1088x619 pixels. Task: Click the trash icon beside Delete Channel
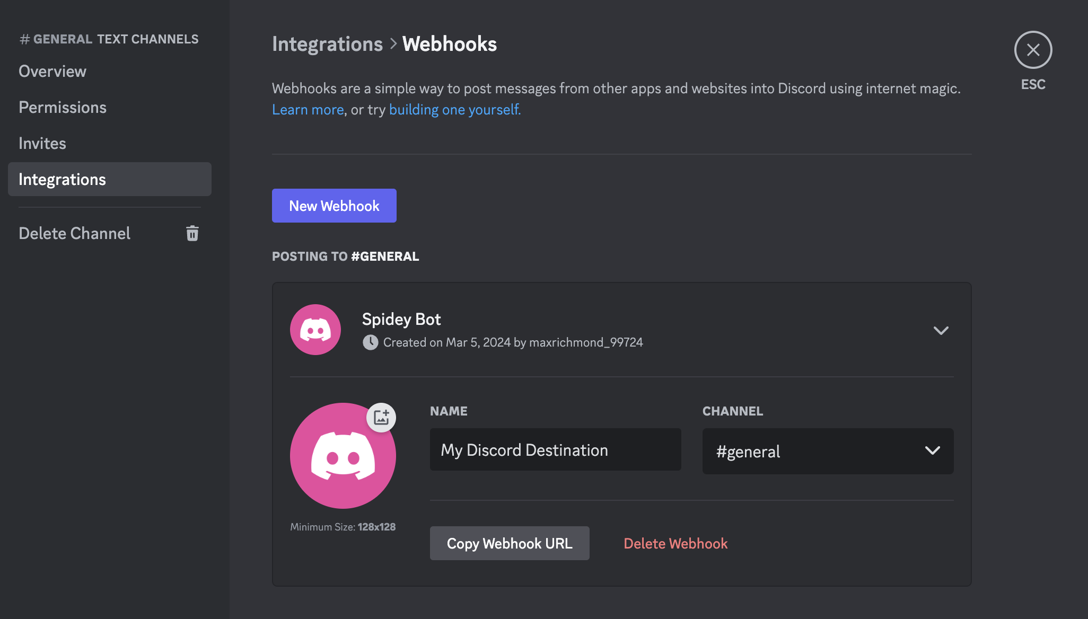point(192,233)
